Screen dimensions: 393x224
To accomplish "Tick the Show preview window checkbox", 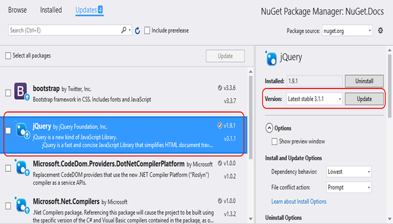I will point(275,141).
